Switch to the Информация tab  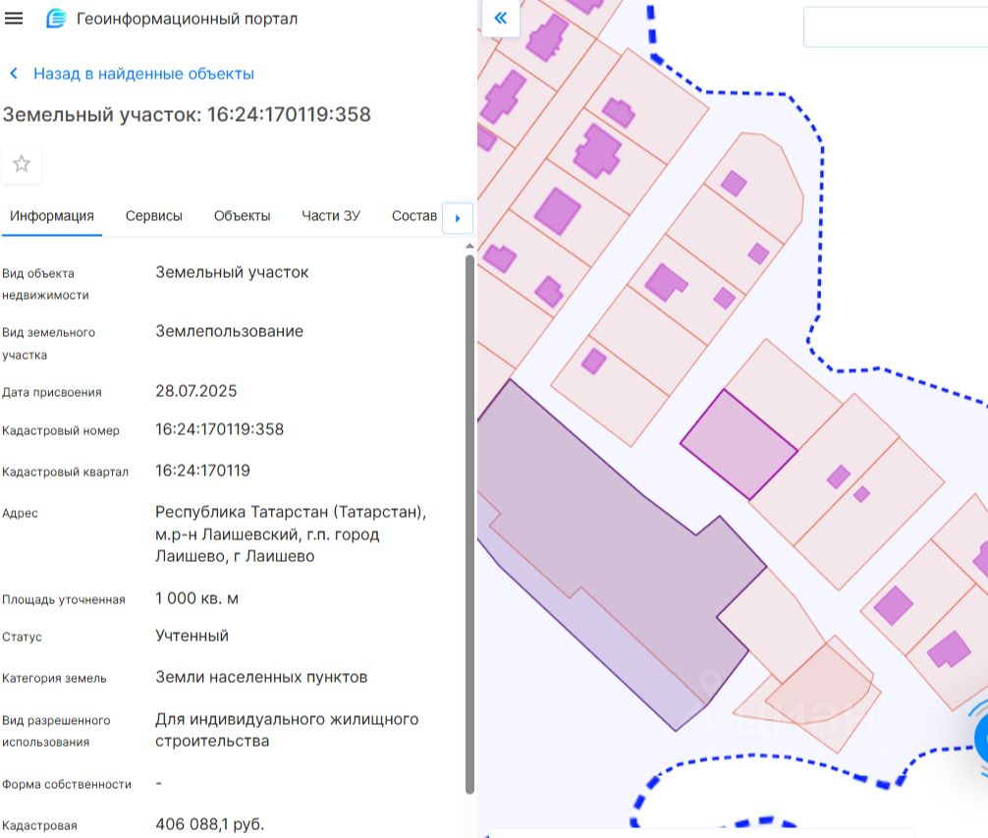click(52, 216)
